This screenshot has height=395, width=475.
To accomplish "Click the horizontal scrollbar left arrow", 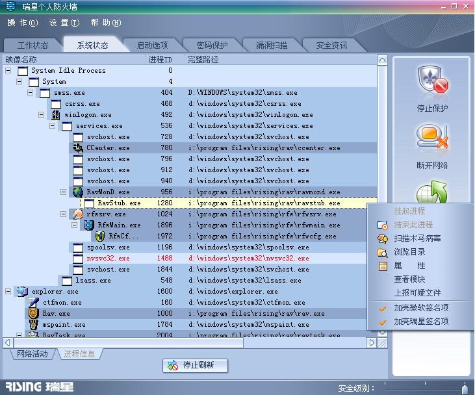I will click(8, 343).
